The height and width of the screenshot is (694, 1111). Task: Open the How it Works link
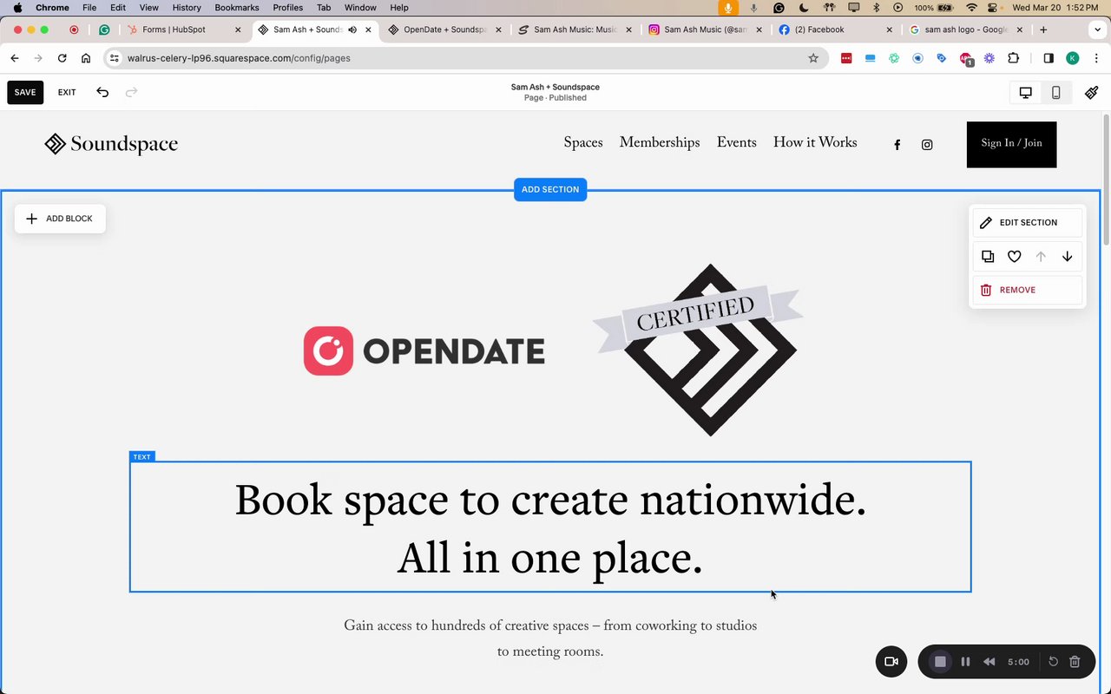coord(815,143)
